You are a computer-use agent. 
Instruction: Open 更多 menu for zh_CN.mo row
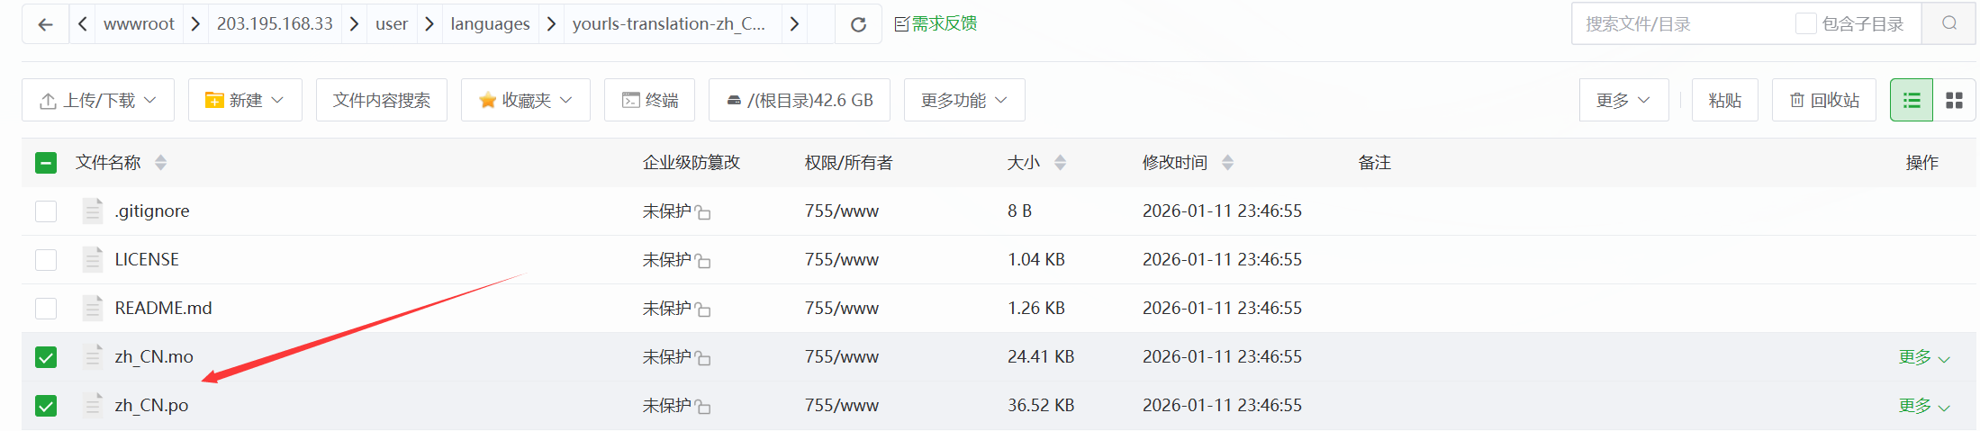coord(1922,357)
